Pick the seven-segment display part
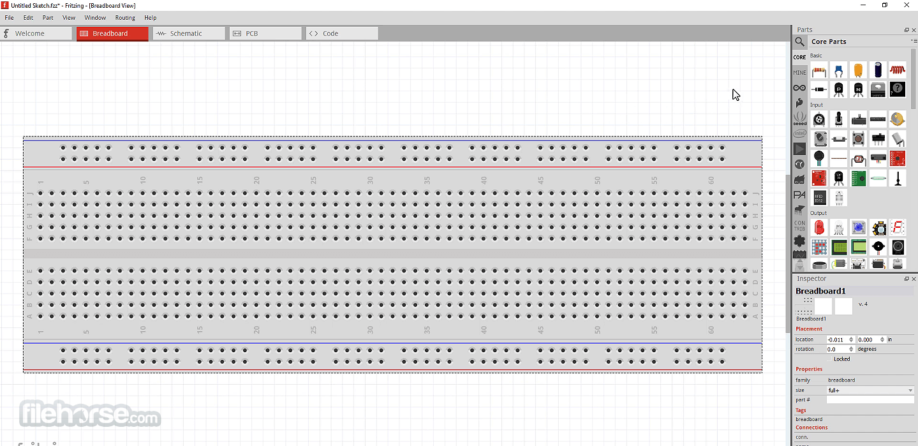 (898, 228)
